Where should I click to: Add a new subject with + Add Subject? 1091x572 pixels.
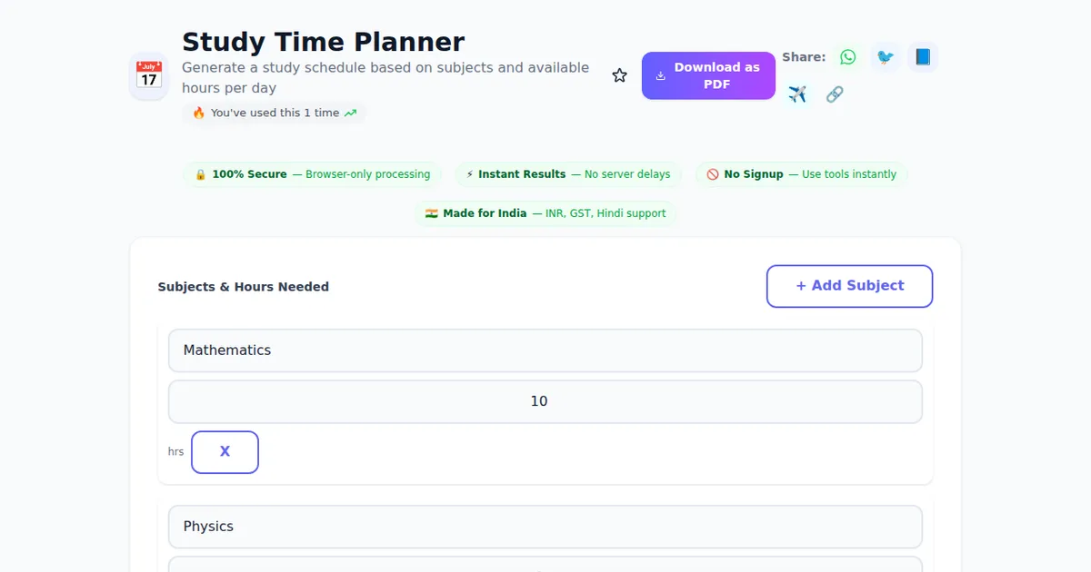tap(849, 286)
